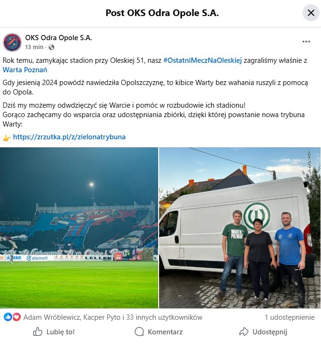
Task: Close the post dialog with X
Action: (x=311, y=13)
